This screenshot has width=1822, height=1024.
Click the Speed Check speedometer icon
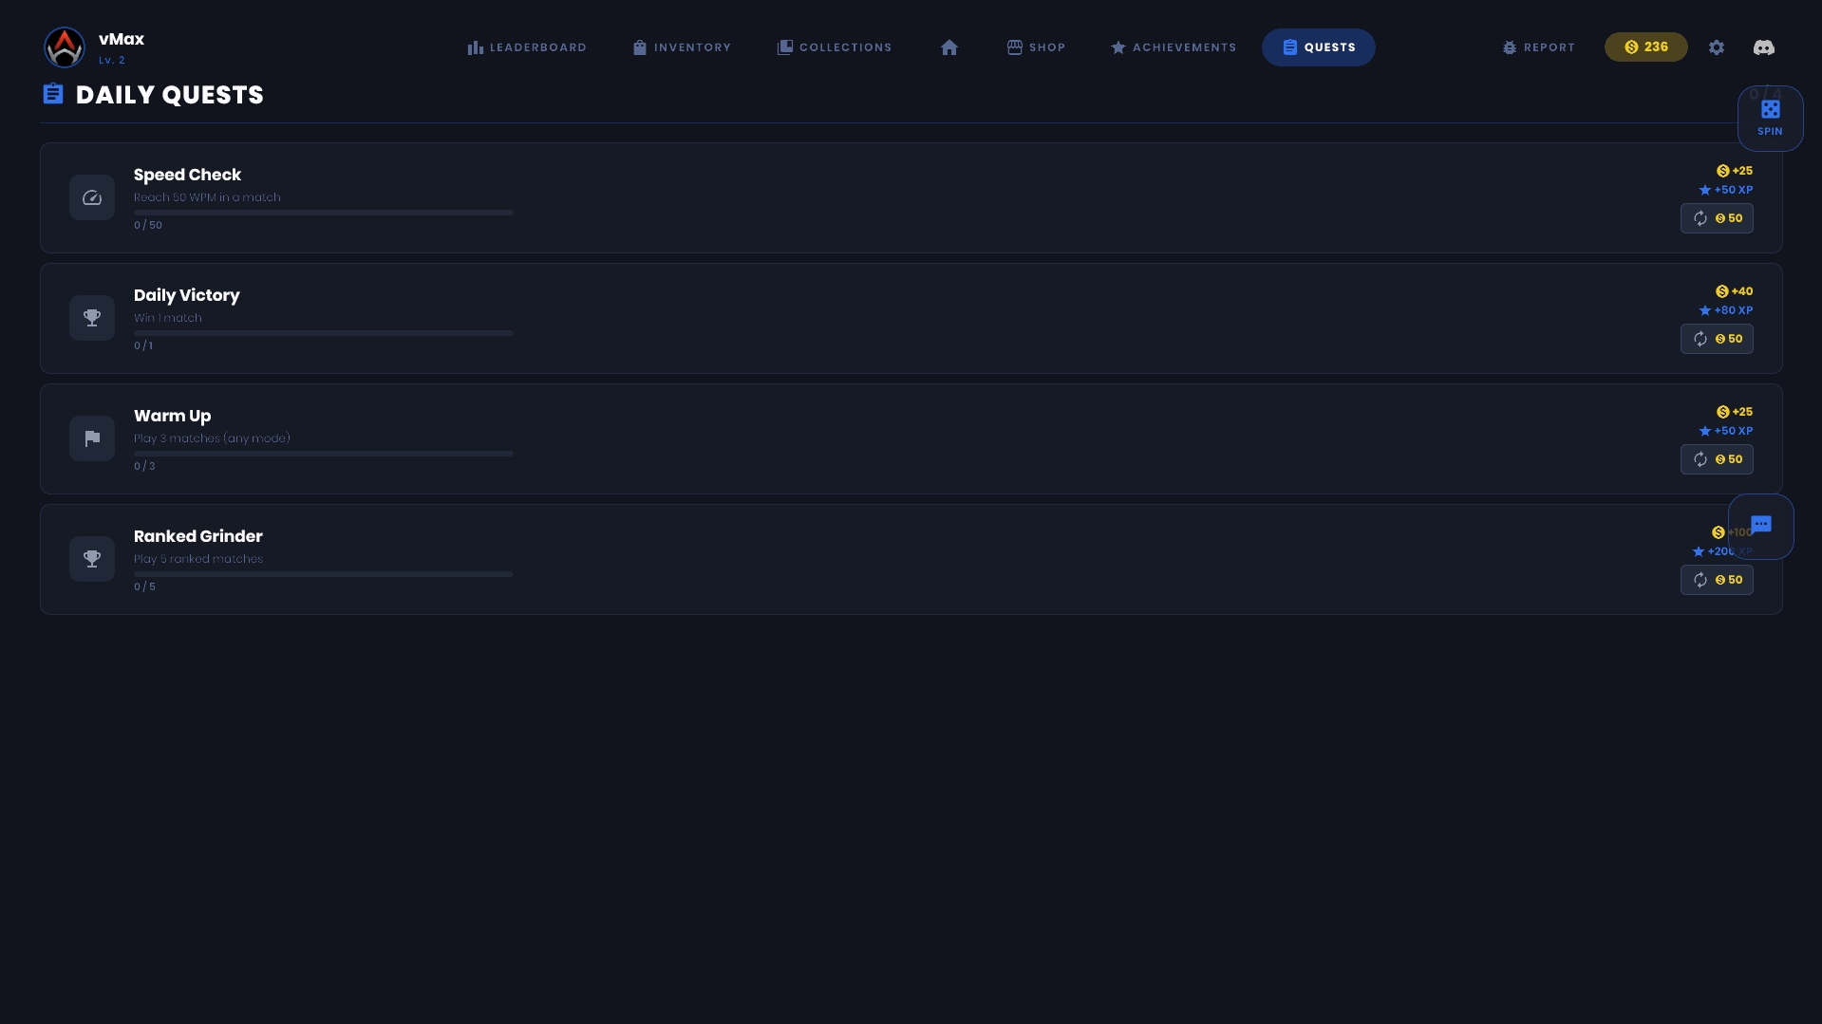coord(92,197)
